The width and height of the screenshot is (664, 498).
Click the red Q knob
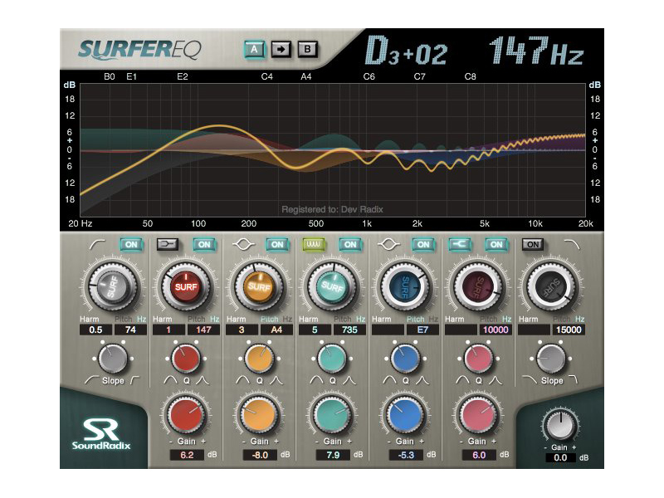185,359
